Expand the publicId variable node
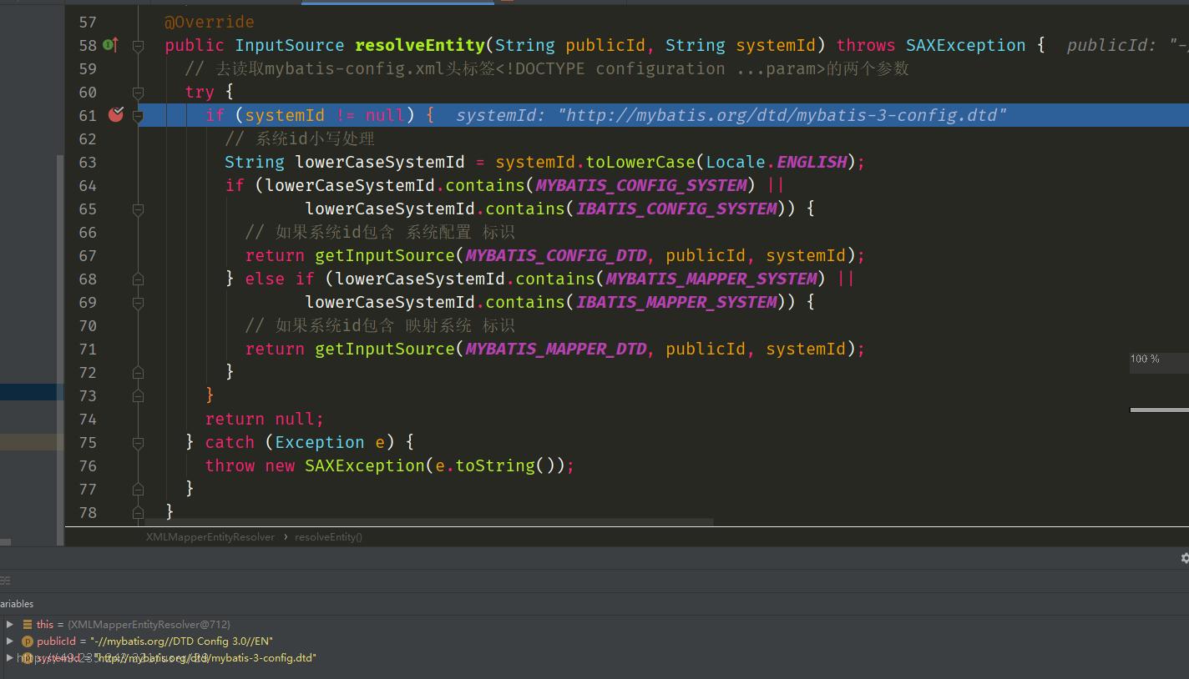 9,641
